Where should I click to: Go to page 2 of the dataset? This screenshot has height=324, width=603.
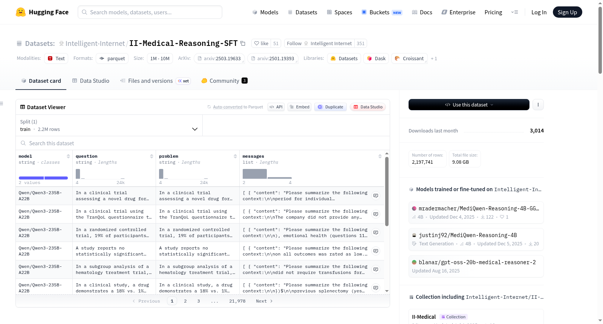point(185,301)
